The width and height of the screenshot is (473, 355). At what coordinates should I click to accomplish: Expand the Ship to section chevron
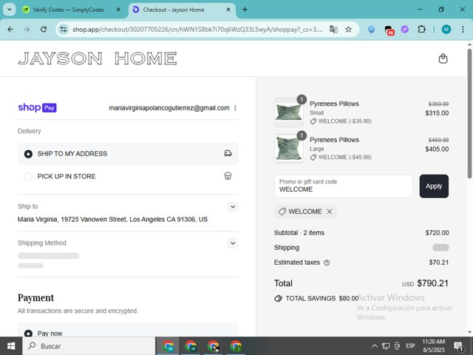233,207
